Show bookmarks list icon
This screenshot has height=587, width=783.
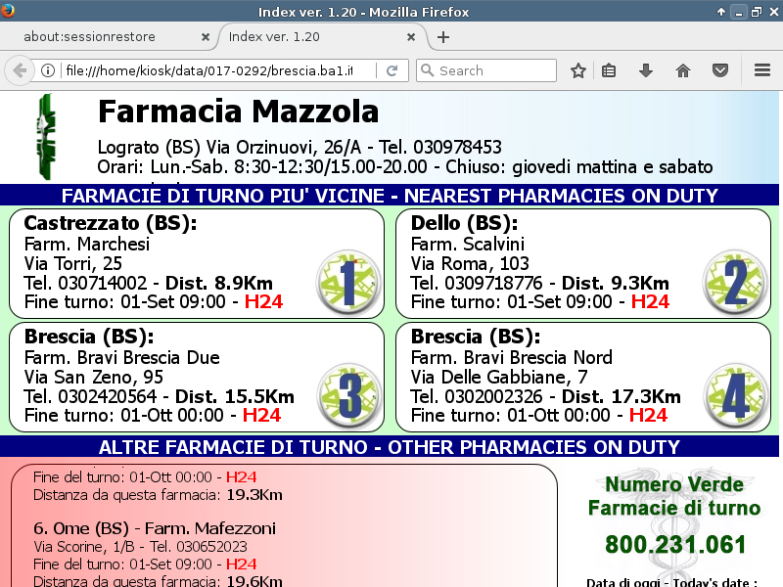click(609, 70)
